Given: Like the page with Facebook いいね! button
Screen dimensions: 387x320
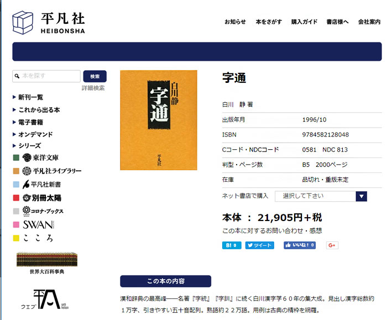Looking at the screenshot, I should [x=300, y=245].
